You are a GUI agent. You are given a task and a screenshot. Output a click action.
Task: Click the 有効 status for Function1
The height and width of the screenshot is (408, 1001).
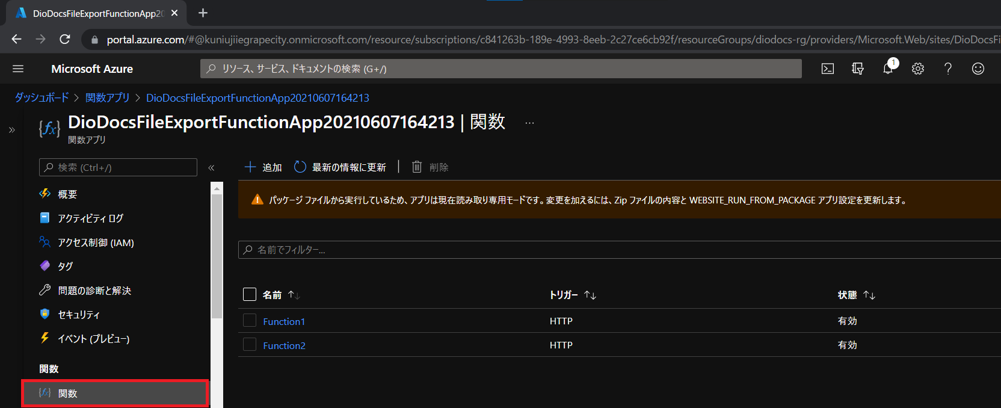pos(847,321)
